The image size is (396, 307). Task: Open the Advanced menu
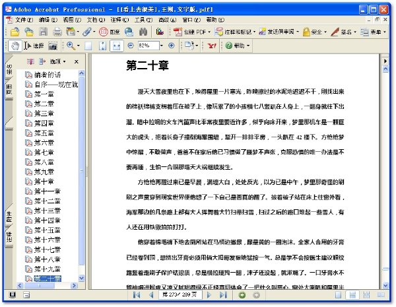(168, 20)
